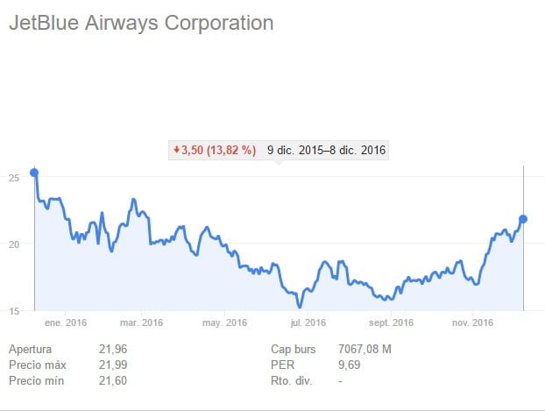Click the ending data point dot on chart
Viewport: 545px width, 411px height.
click(523, 218)
